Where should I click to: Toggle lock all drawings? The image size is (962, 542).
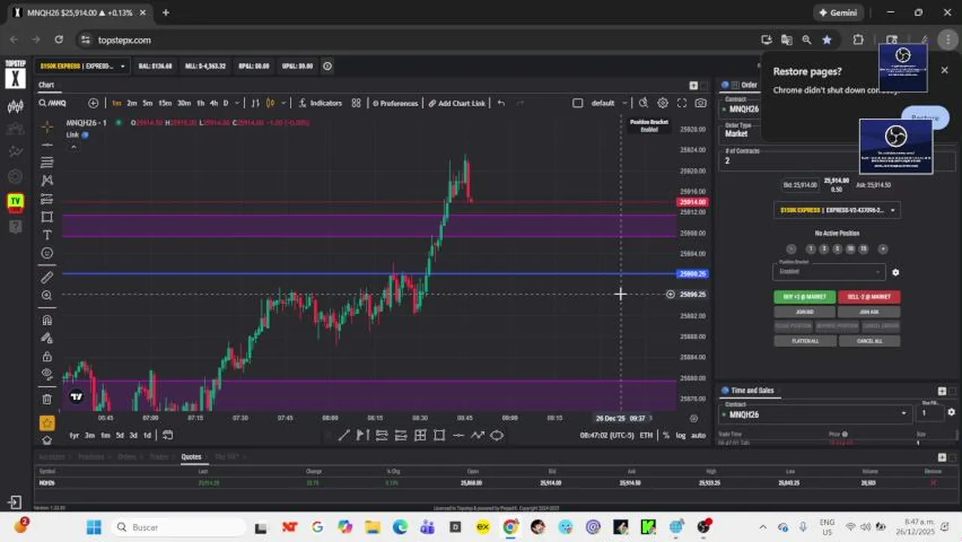coord(47,356)
